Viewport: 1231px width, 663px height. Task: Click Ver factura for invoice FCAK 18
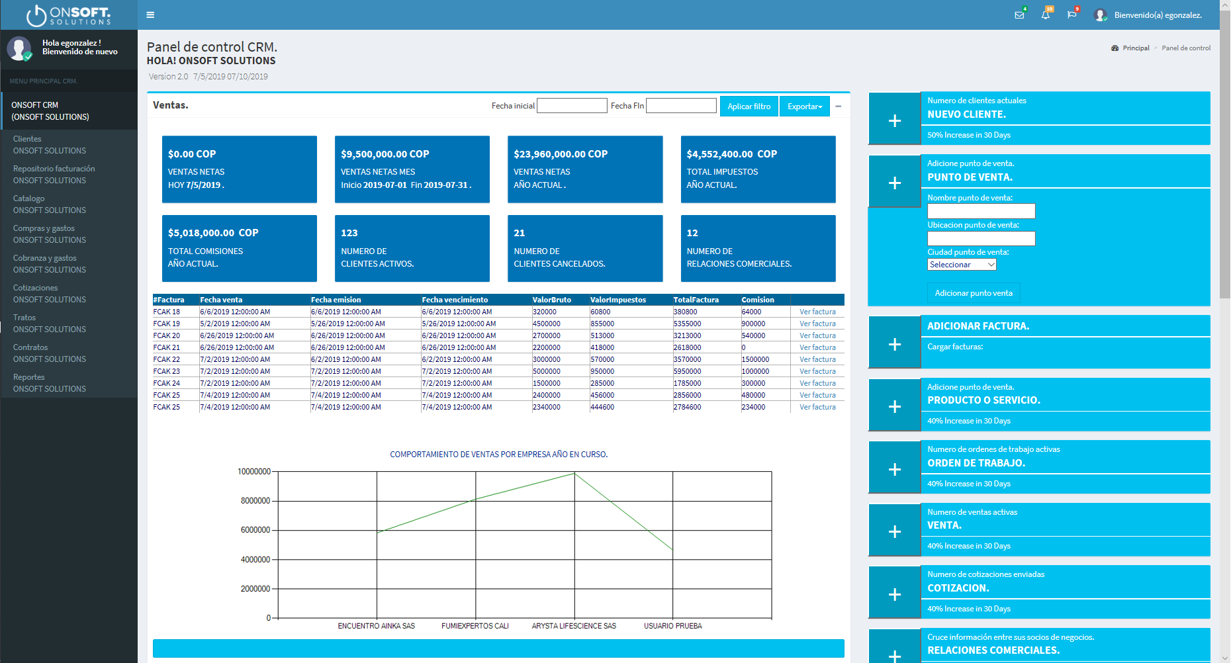pos(817,312)
